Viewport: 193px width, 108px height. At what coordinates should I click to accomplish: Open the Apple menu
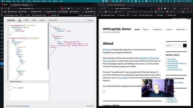[3, 1]
